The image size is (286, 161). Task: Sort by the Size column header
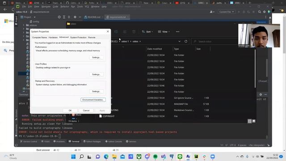click(198, 49)
